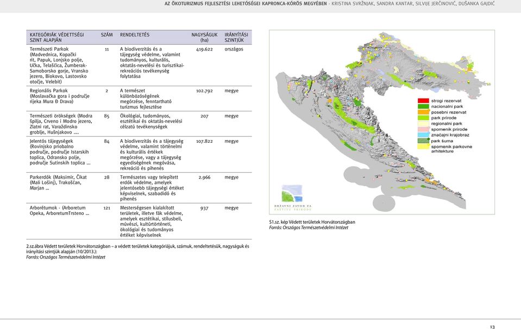Screen dimensions: 521x329
Task: Click the 'IRÁNYÍTÁSI SZINTJÜK' column header
Action: pyautogui.click(x=236, y=37)
